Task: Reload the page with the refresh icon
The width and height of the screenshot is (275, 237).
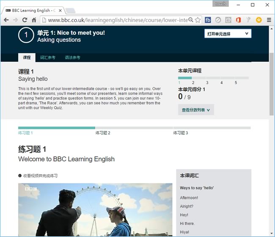Action: [25, 20]
